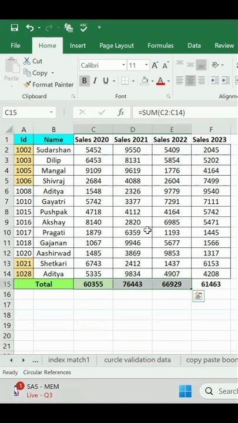The width and height of the screenshot is (238, 423).
Task: Open the Fill Color dropdown arrow
Action: pos(152,81)
